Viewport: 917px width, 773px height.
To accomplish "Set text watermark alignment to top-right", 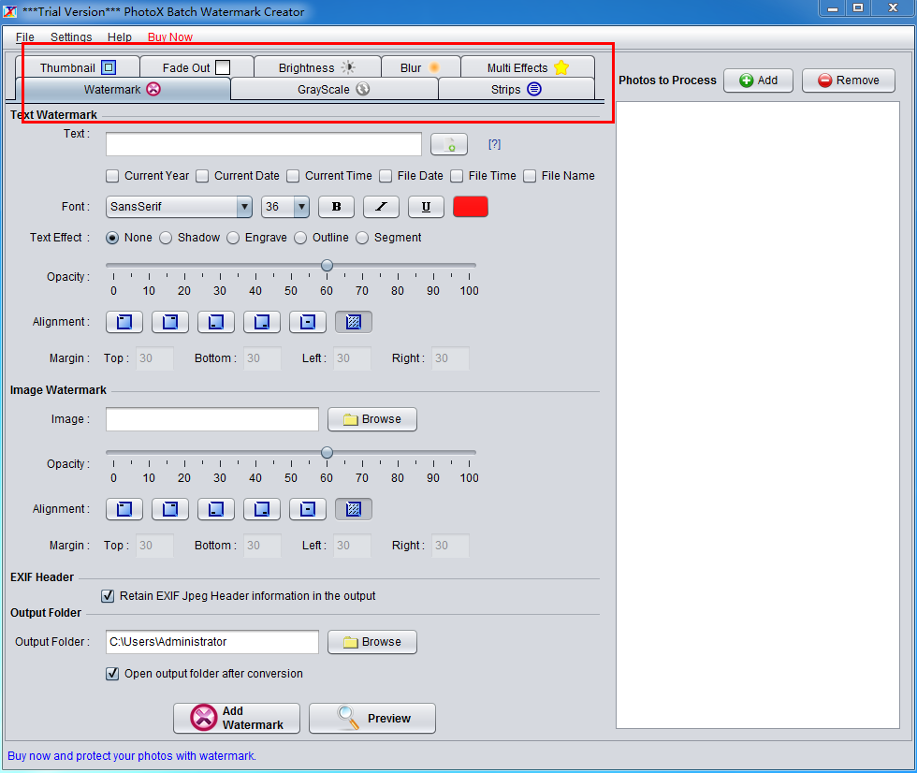I will (170, 322).
